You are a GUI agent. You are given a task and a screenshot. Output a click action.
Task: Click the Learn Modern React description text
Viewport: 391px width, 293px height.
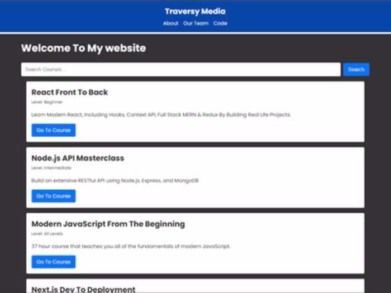[161, 115]
